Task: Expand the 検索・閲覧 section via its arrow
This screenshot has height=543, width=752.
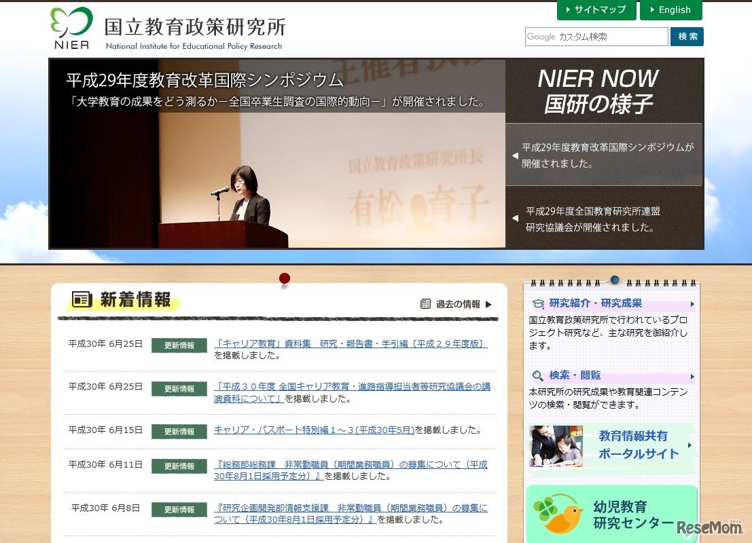Action: tap(692, 375)
